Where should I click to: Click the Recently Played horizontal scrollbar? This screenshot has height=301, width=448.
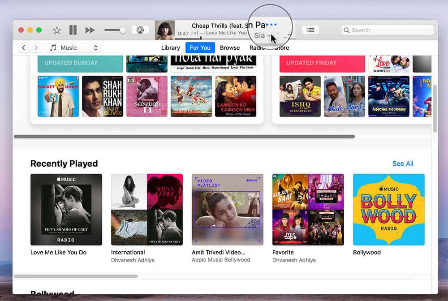(76, 276)
